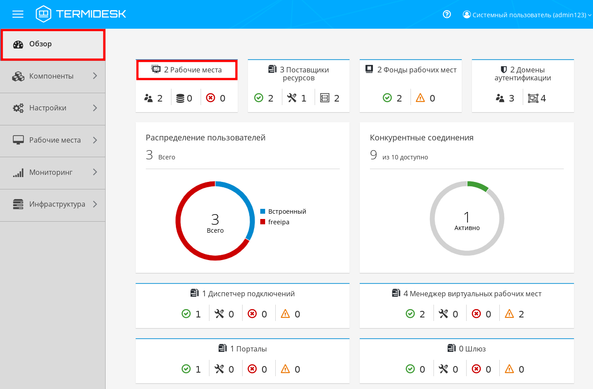Viewport: 593px width, 389px height.
Task: Open the Мониторинг menu item
Action: pyautogui.click(x=51, y=172)
